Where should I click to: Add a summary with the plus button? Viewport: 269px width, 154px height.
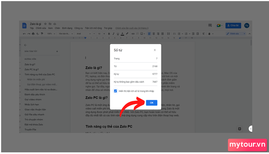click(x=57, y=51)
